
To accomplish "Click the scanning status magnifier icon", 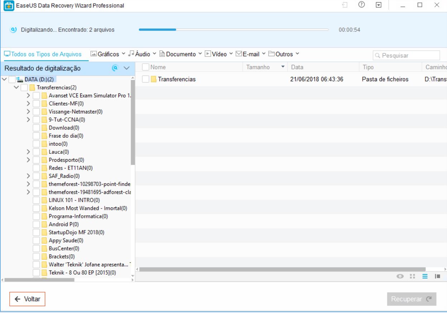I will pyautogui.click(x=14, y=30).
